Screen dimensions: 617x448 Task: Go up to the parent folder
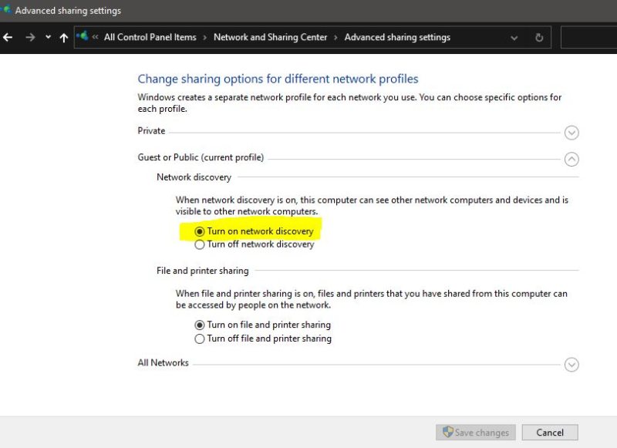(x=63, y=37)
